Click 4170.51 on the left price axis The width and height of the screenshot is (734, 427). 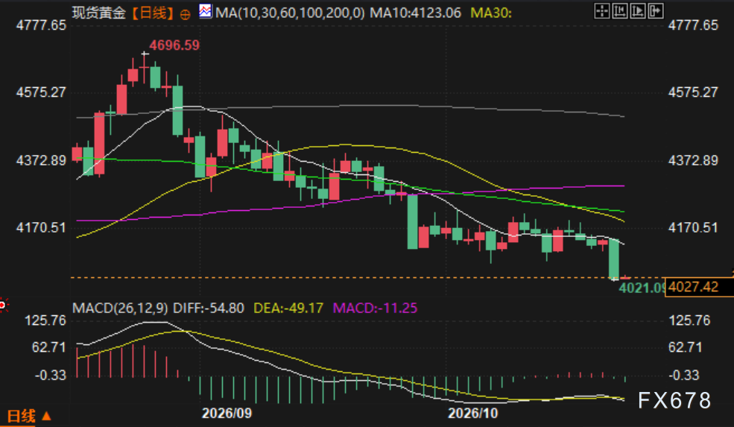point(41,227)
